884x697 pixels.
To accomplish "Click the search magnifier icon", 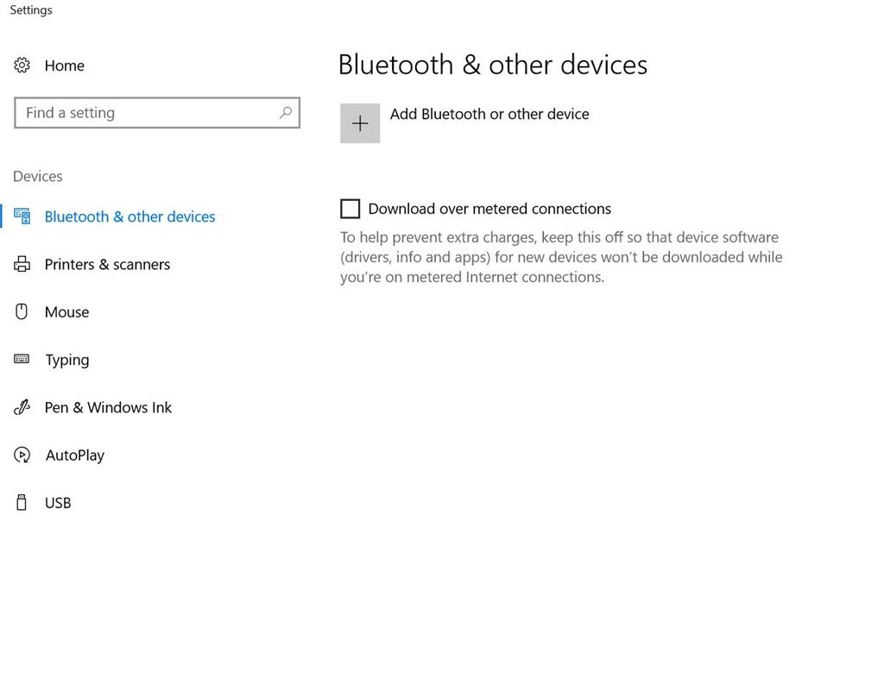I will [286, 113].
